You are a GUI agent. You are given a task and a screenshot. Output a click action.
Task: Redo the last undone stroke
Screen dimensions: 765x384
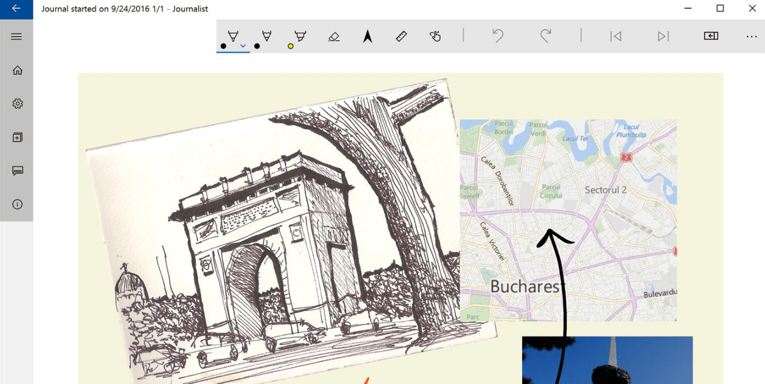pyautogui.click(x=545, y=36)
